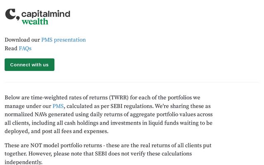The image size is (264, 165).
Task: Click the word "independently." at the end
Action: (24, 162)
